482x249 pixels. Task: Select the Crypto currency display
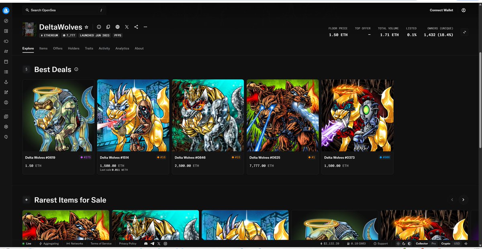446,244
